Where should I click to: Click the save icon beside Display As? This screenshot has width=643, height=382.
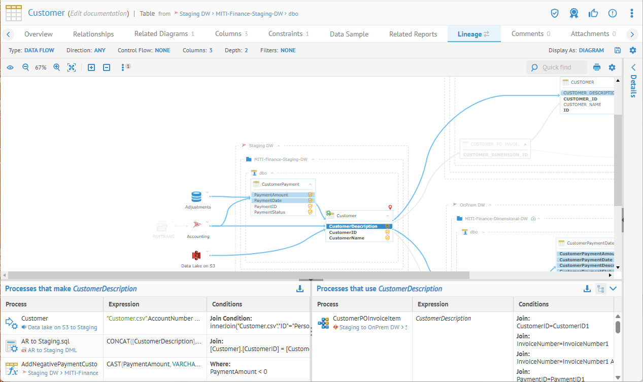coord(618,50)
